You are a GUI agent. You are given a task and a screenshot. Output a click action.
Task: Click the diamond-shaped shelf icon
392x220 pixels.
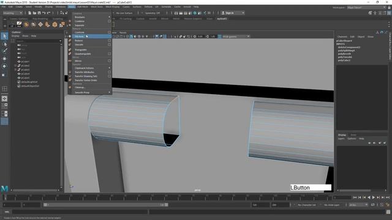click(40, 24)
